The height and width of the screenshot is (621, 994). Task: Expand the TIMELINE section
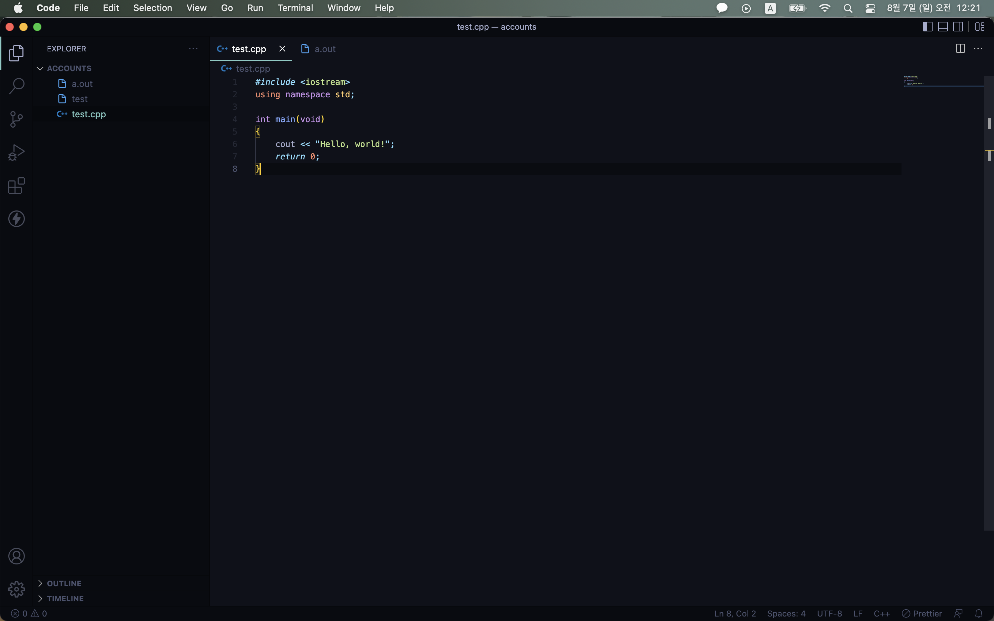point(65,599)
